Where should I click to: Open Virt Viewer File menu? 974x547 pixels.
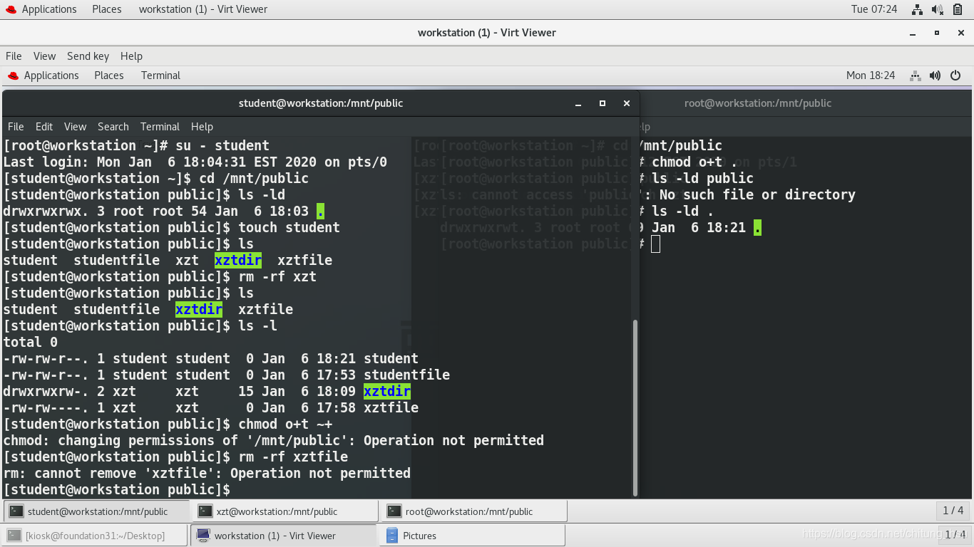pos(14,56)
